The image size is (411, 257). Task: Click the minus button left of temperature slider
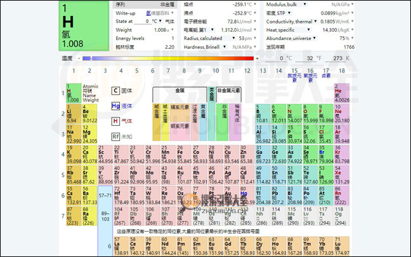[x=79, y=58]
